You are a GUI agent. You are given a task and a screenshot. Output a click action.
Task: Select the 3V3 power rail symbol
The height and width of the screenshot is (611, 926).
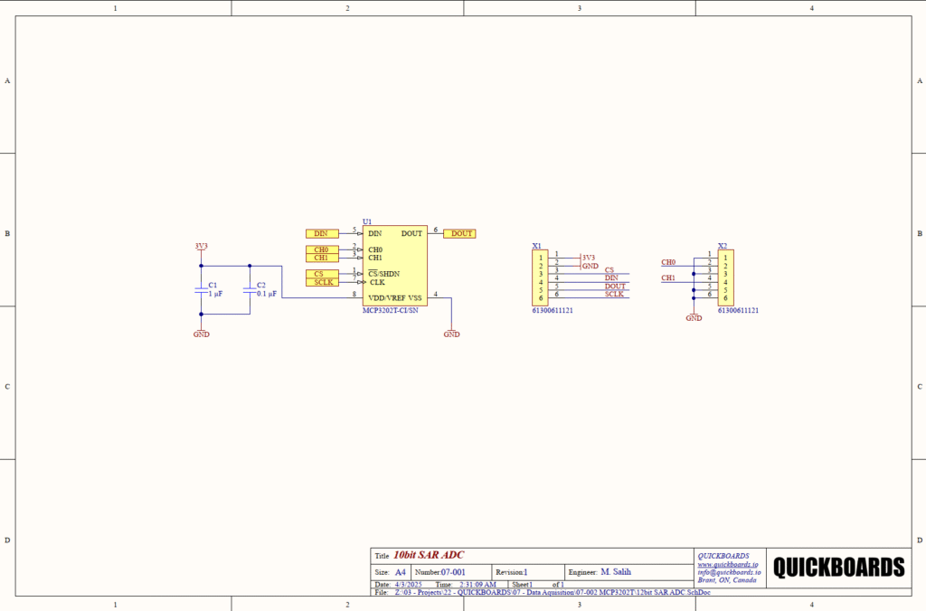coord(201,248)
